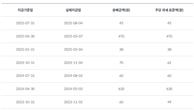Click the 지급기준일 column header
The width and height of the screenshot is (194, 110).
click(25, 10)
